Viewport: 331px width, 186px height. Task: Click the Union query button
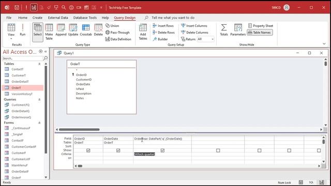(x=112, y=26)
